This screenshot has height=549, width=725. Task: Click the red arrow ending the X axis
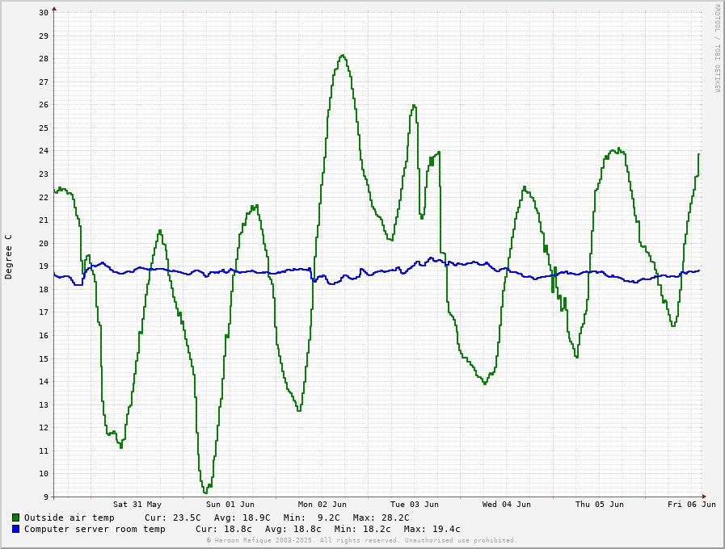704,497
